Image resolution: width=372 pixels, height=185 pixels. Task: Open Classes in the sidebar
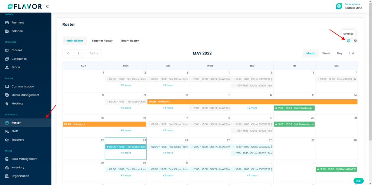[17, 50]
